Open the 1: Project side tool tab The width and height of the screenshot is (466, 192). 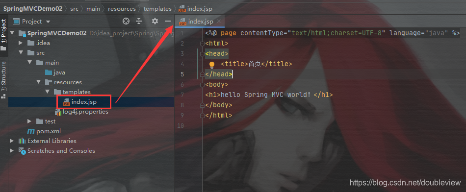tap(3, 35)
